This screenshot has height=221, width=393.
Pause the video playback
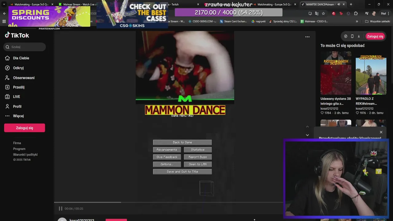pyautogui.click(x=60, y=208)
